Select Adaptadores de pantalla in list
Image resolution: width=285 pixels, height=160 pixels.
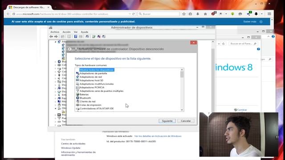click(x=93, y=73)
